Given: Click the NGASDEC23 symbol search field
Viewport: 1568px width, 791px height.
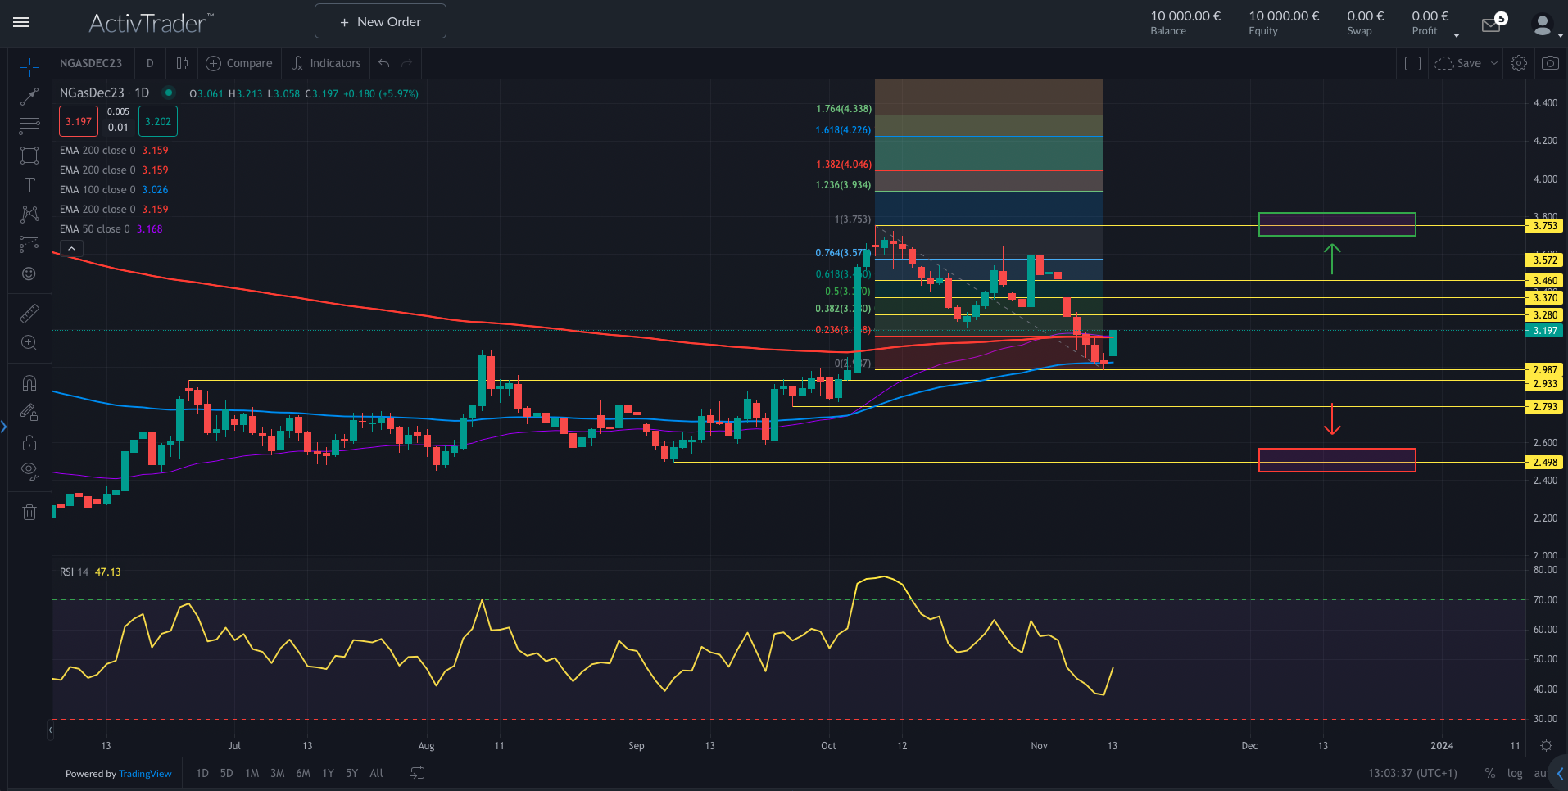Looking at the screenshot, I should click(x=91, y=63).
